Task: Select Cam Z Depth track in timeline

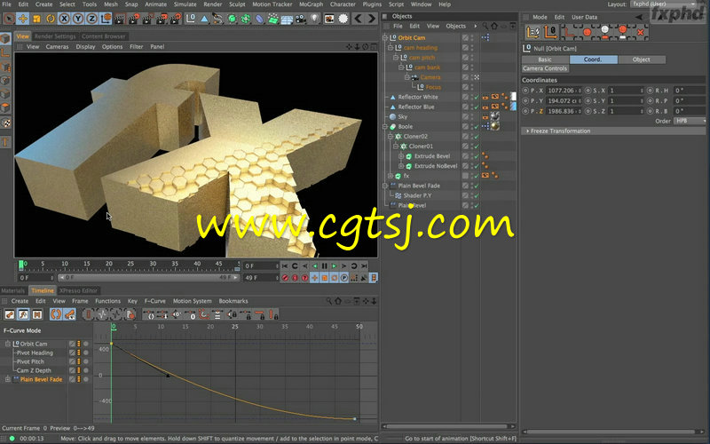Action: pyautogui.click(x=34, y=370)
